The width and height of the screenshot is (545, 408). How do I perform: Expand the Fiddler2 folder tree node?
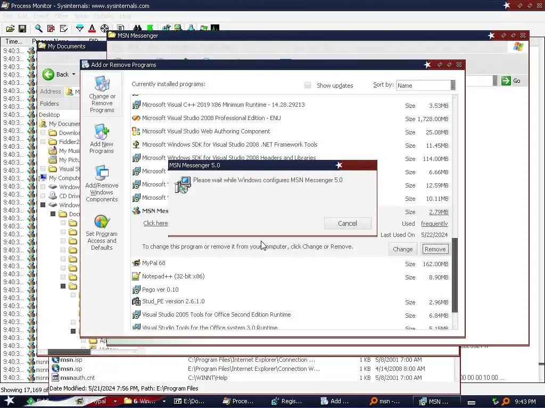[43, 141]
